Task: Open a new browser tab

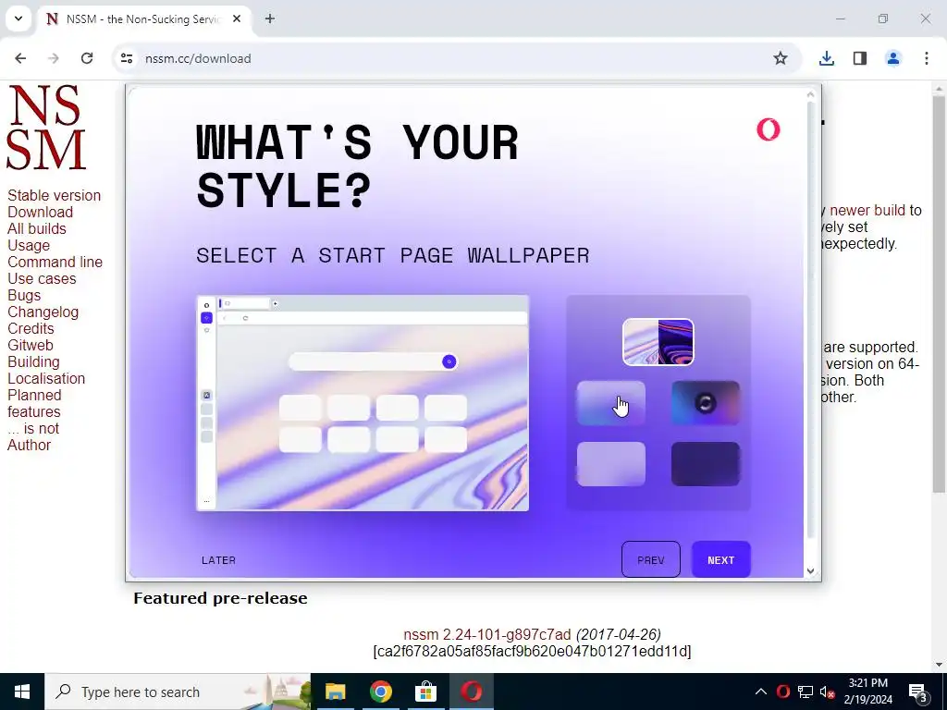Action: pyautogui.click(x=270, y=18)
